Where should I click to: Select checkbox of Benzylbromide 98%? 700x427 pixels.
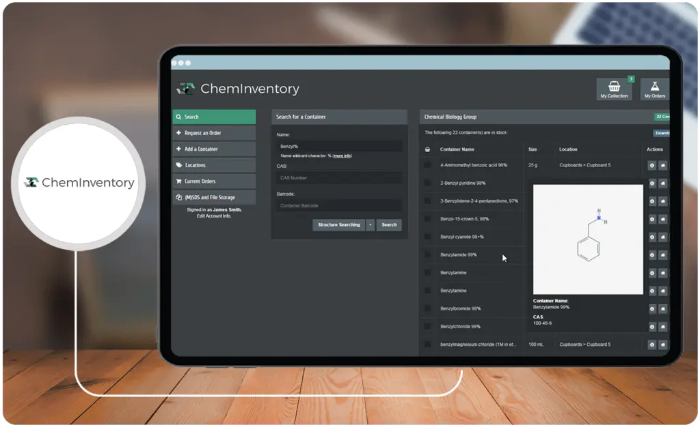(x=427, y=308)
